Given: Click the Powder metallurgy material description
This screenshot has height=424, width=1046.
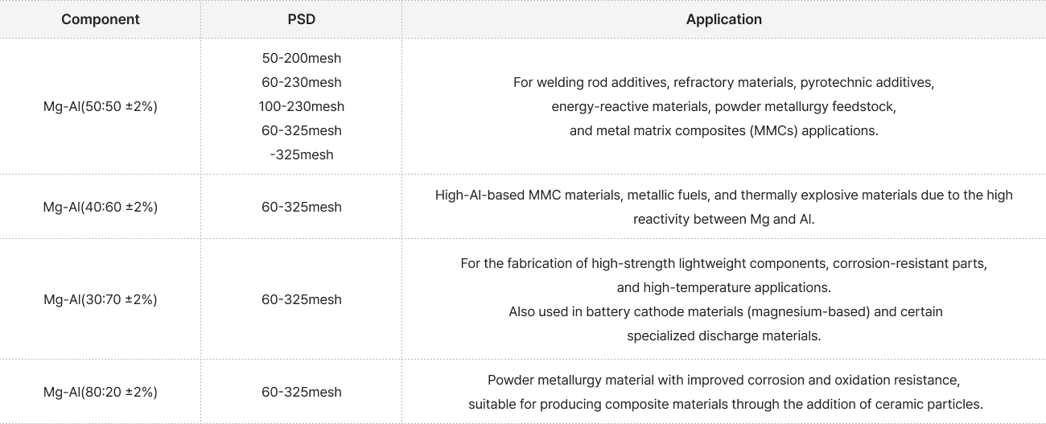Looking at the screenshot, I should point(724,392).
